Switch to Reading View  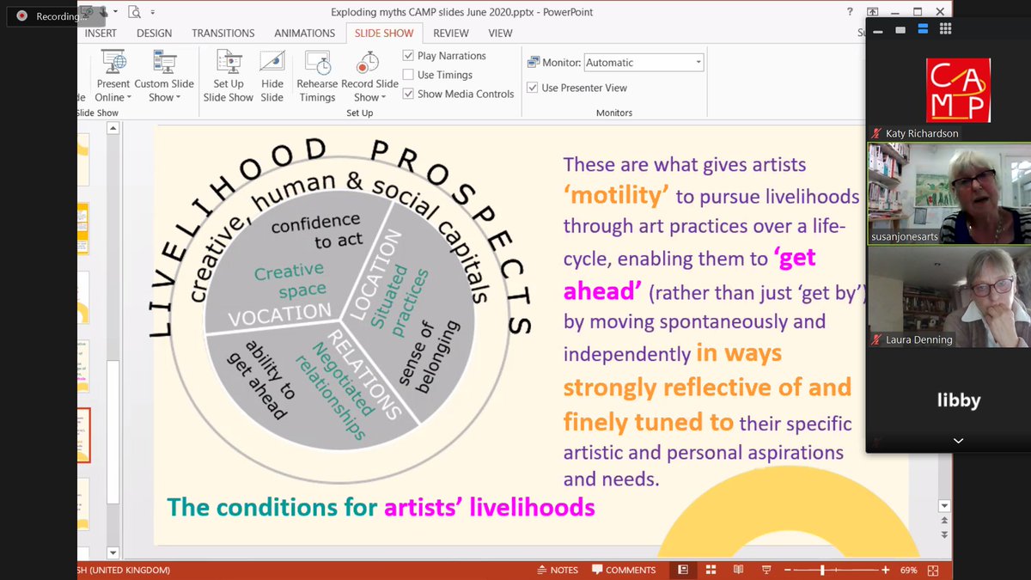pos(740,570)
